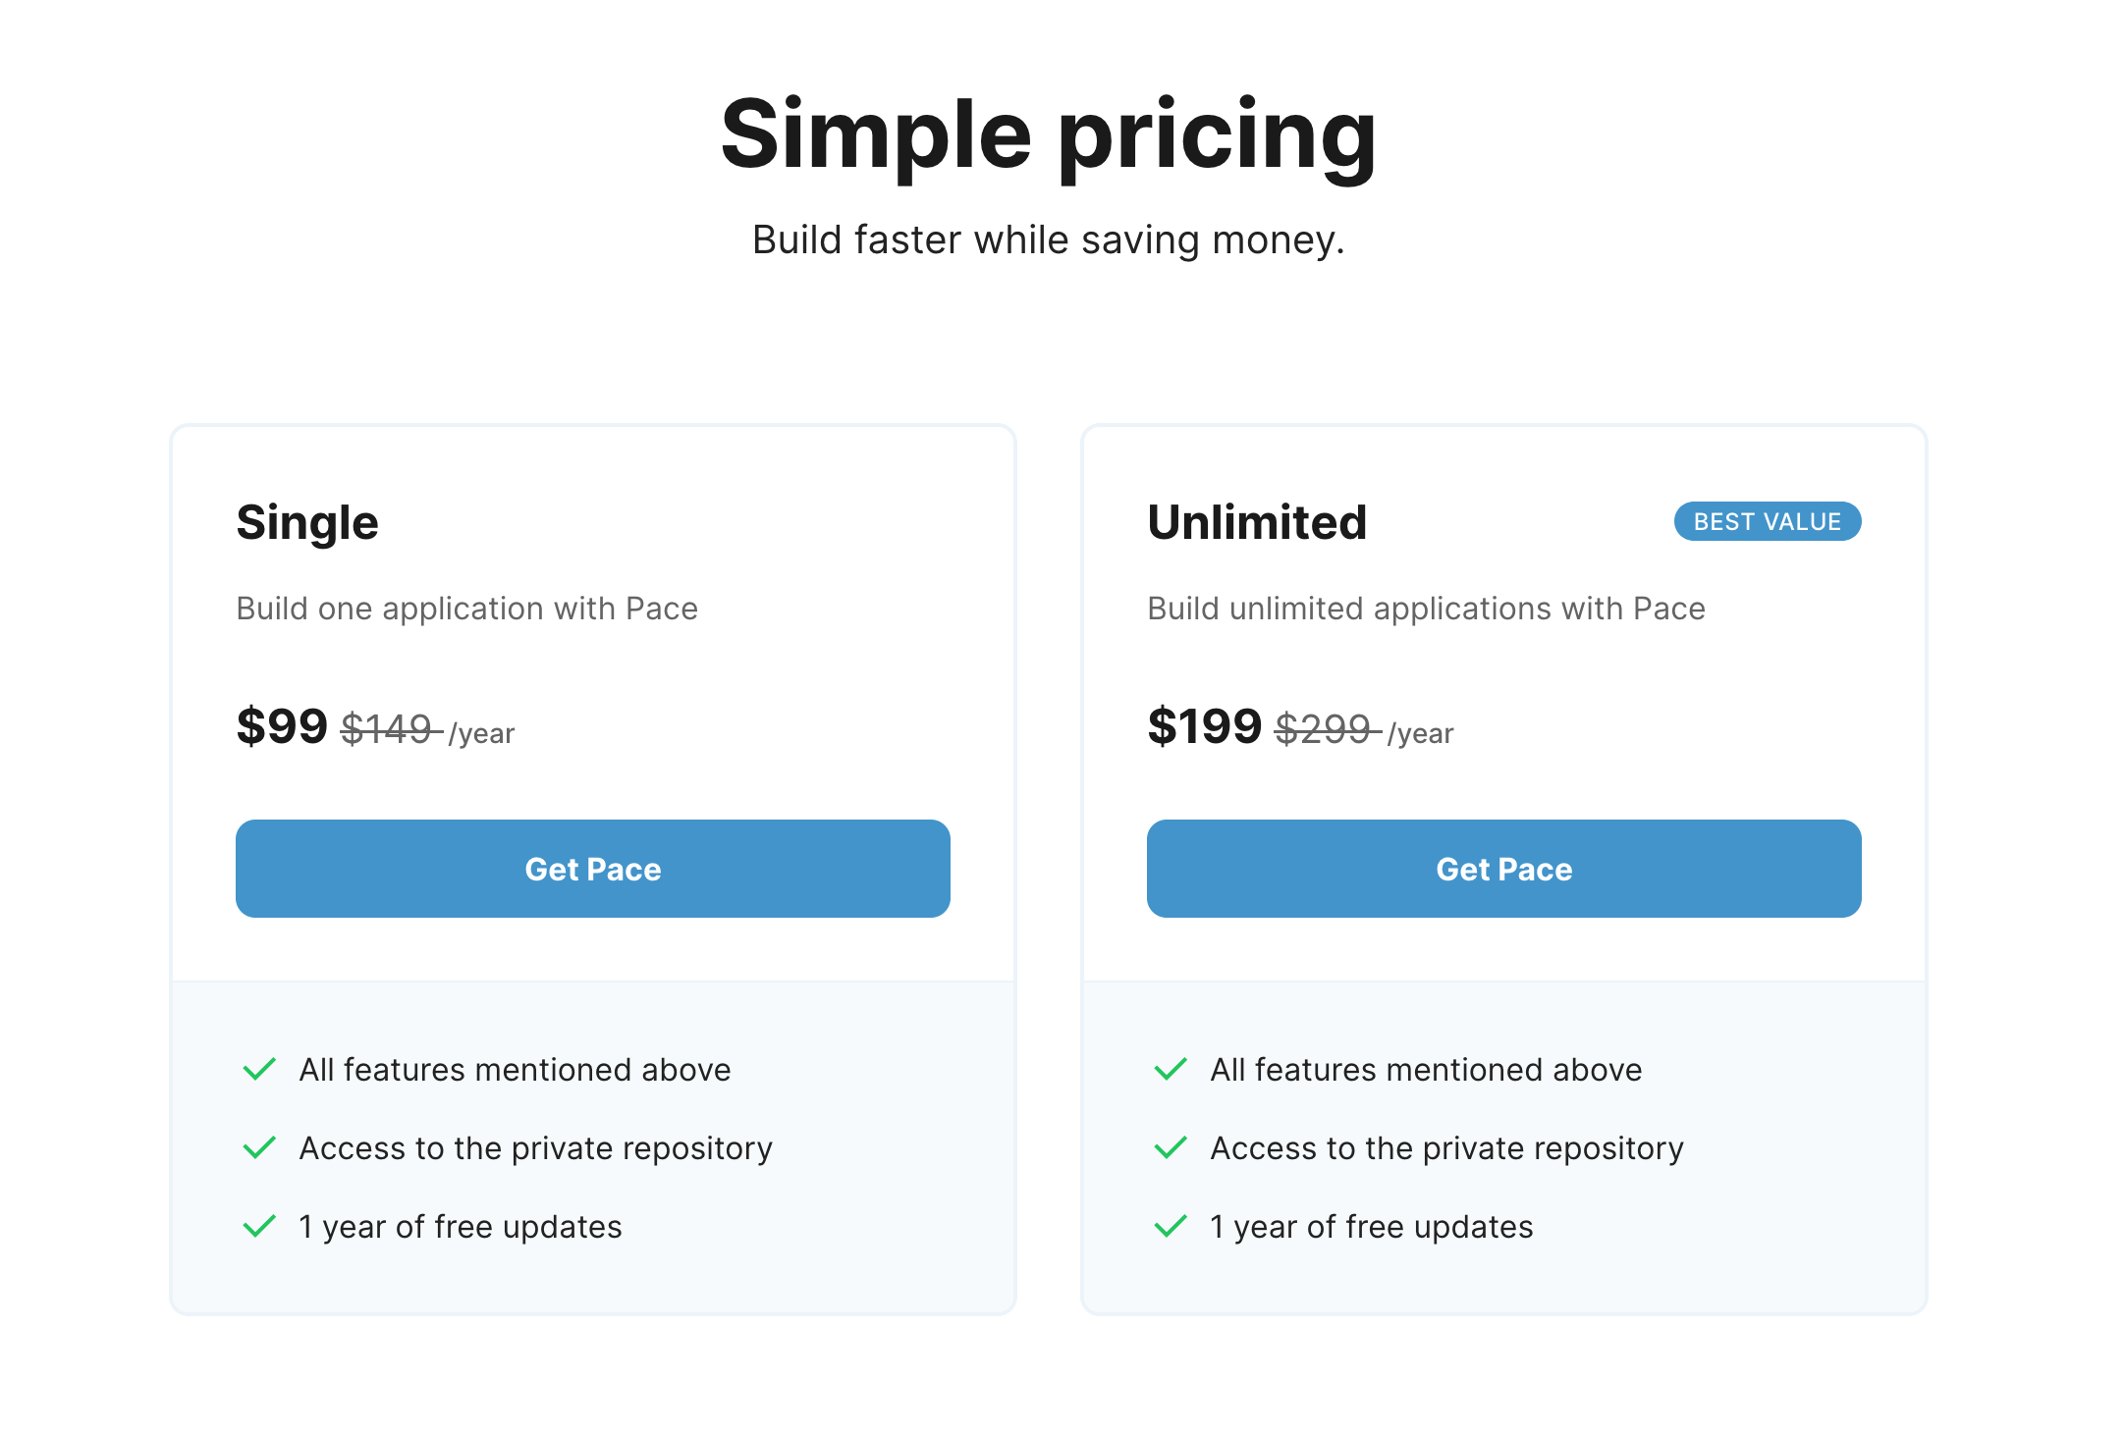Click '1 year of free updates' text in Unlimited
Image resolution: width=2125 pixels, height=1433 pixels.
point(1372,1227)
